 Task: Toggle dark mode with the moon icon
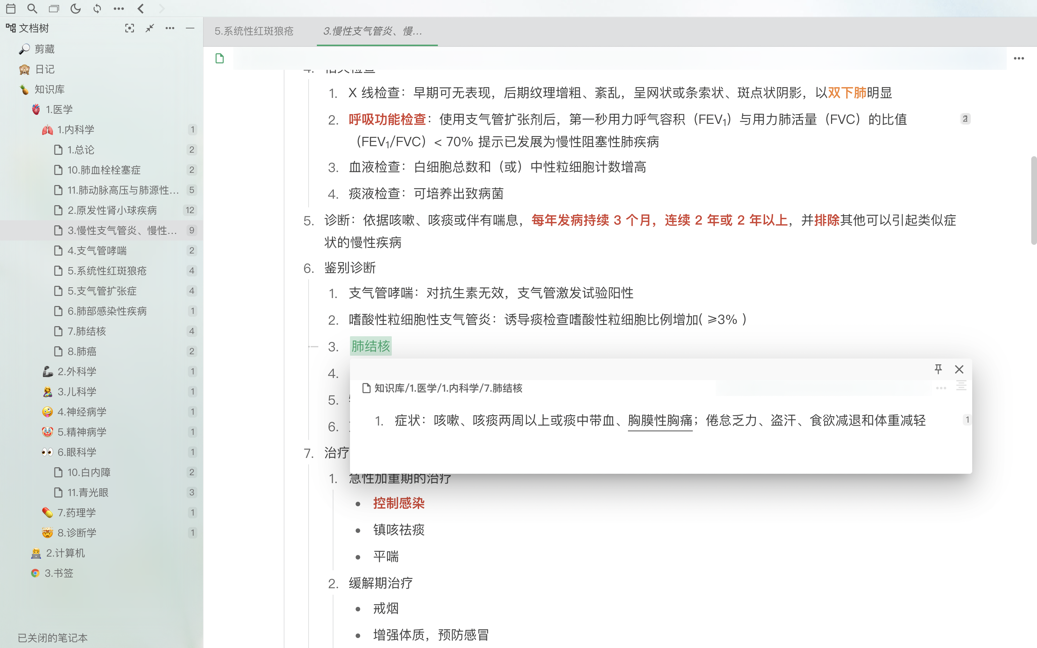click(76, 8)
